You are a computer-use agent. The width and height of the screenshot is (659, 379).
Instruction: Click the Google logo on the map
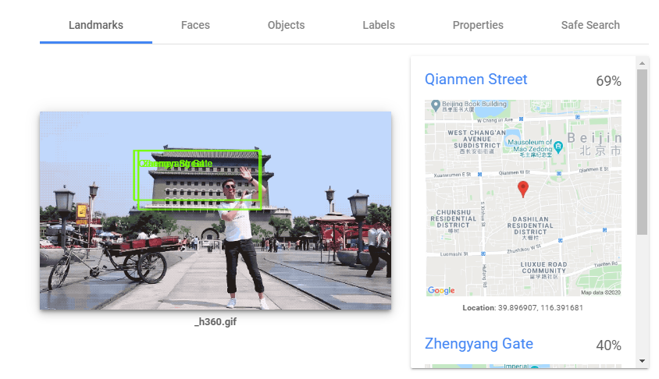[441, 290]
